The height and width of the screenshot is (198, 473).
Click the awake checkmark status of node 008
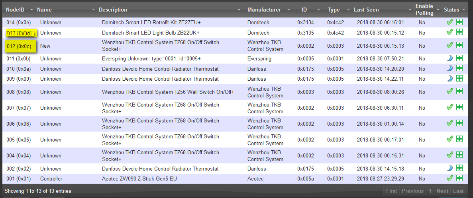[450, 91]
